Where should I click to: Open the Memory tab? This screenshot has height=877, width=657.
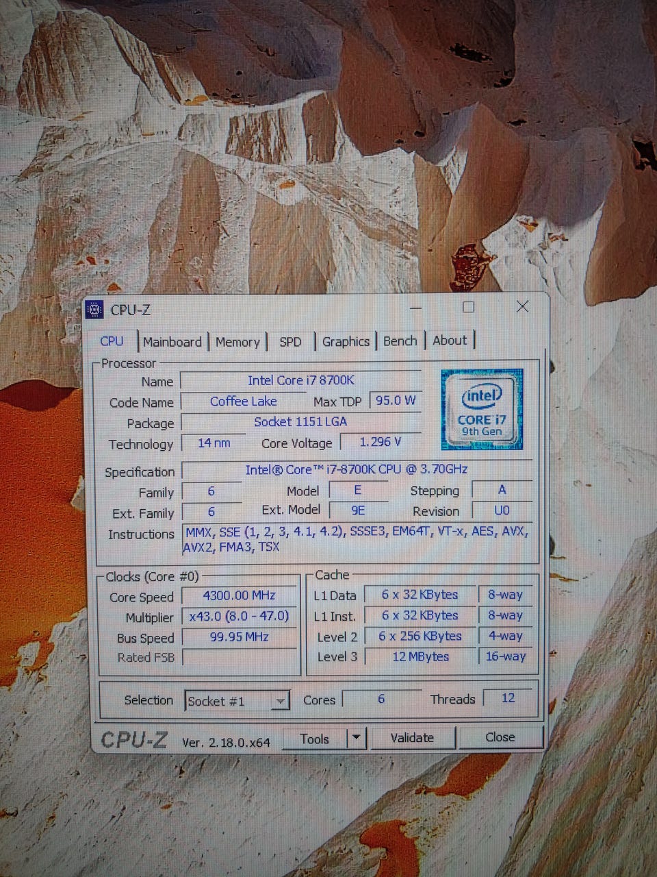pos(237,342)
